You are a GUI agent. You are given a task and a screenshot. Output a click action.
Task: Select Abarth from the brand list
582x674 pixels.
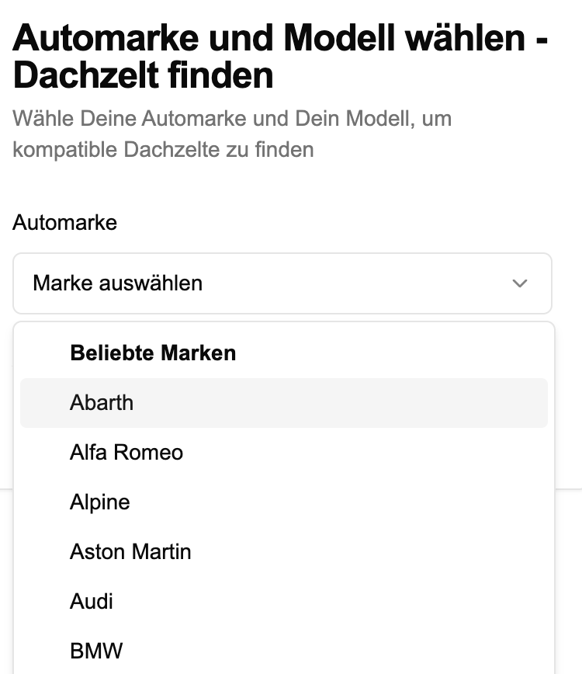pos(284,403)
